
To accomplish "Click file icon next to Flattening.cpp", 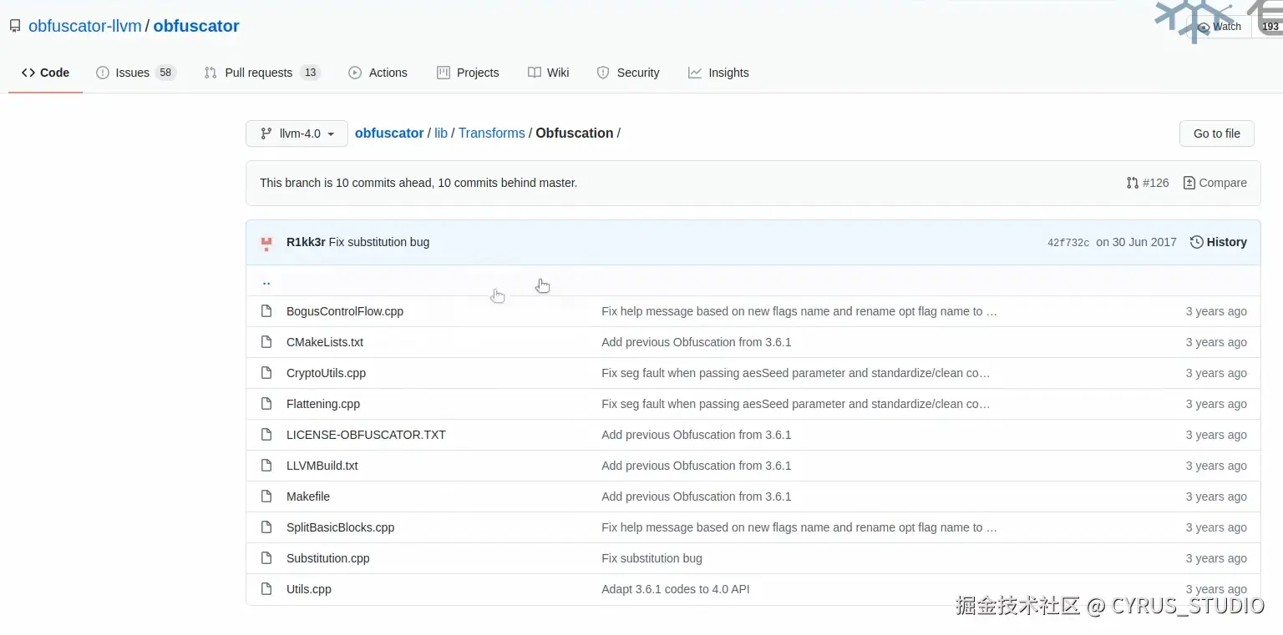I will pos(266,404).
